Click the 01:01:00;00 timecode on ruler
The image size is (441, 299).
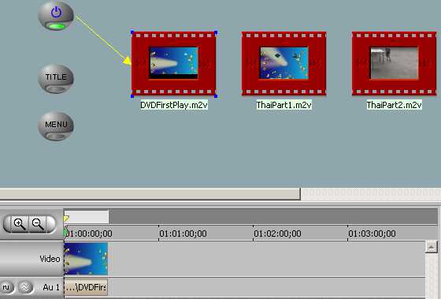pos(183,234)
